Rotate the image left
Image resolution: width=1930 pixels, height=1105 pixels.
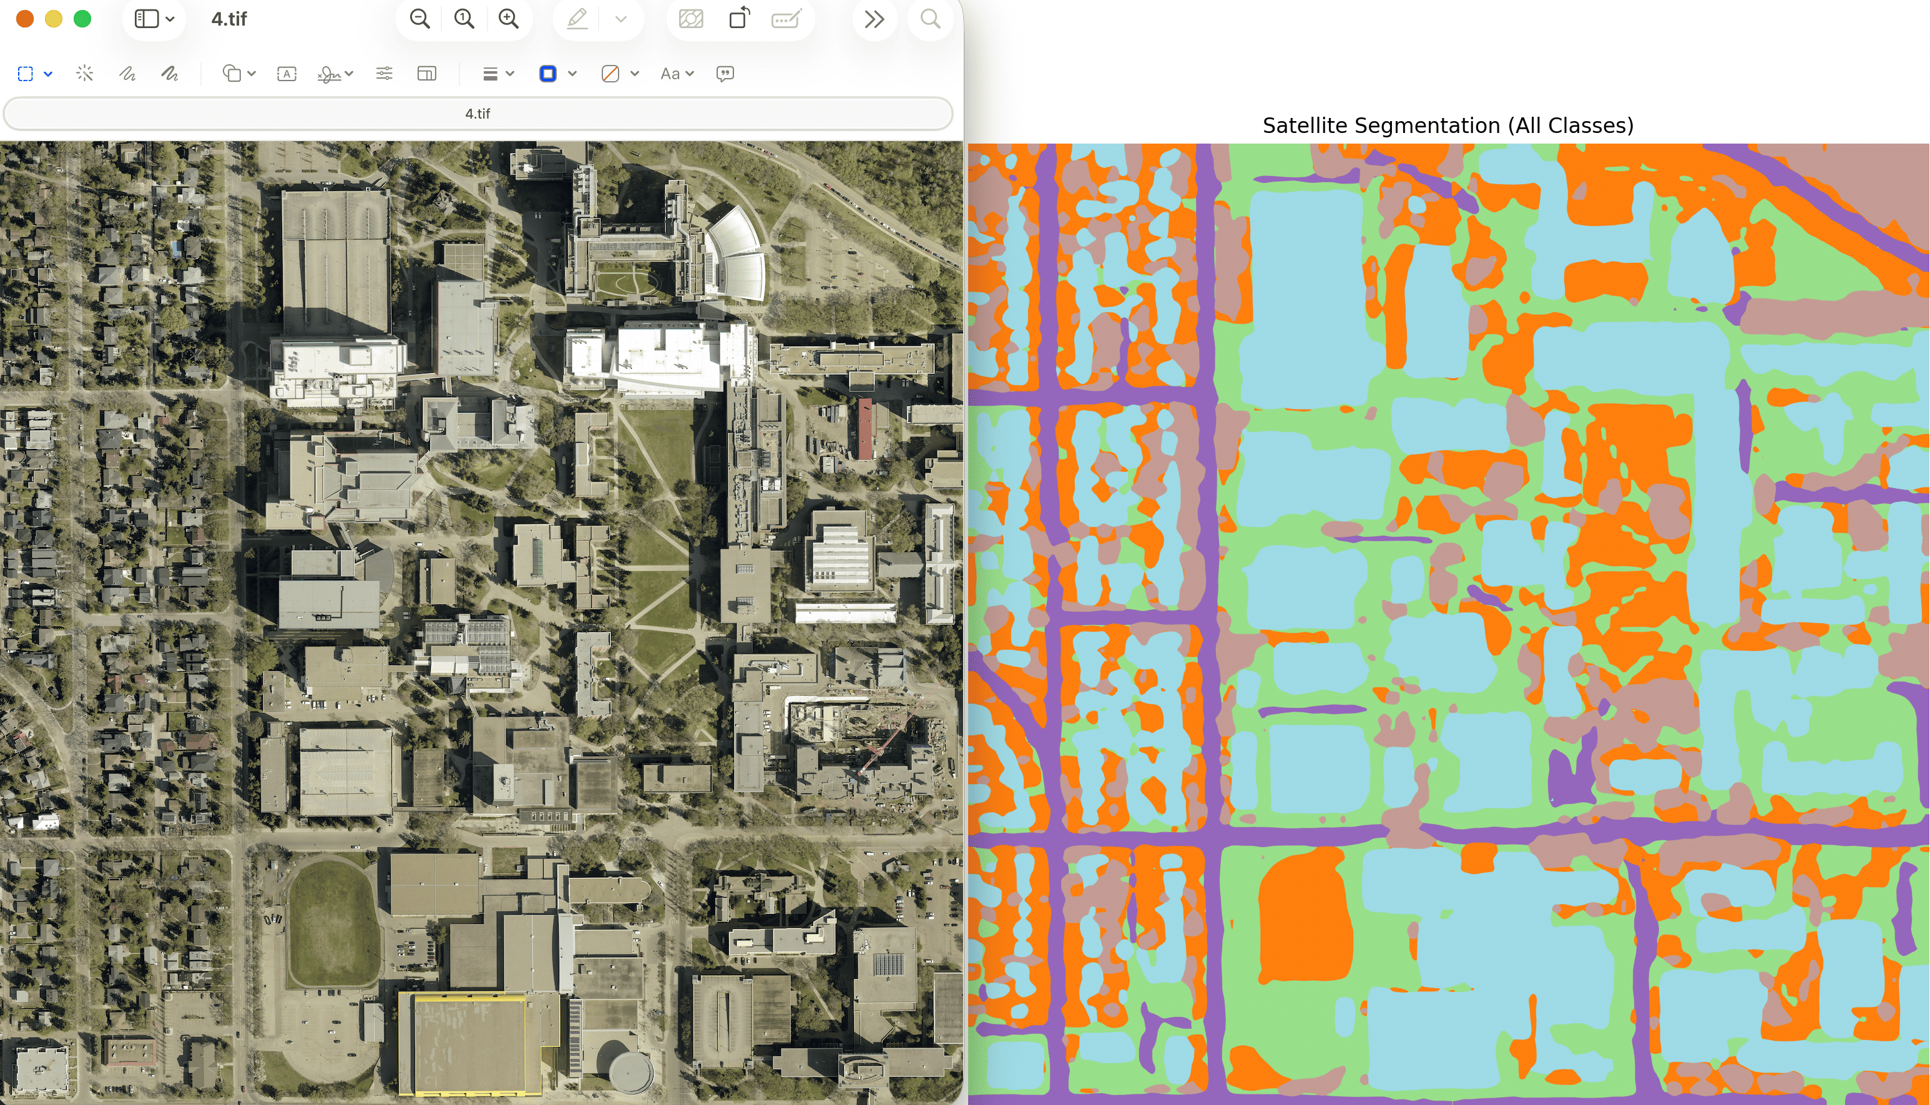coord(739,19)
